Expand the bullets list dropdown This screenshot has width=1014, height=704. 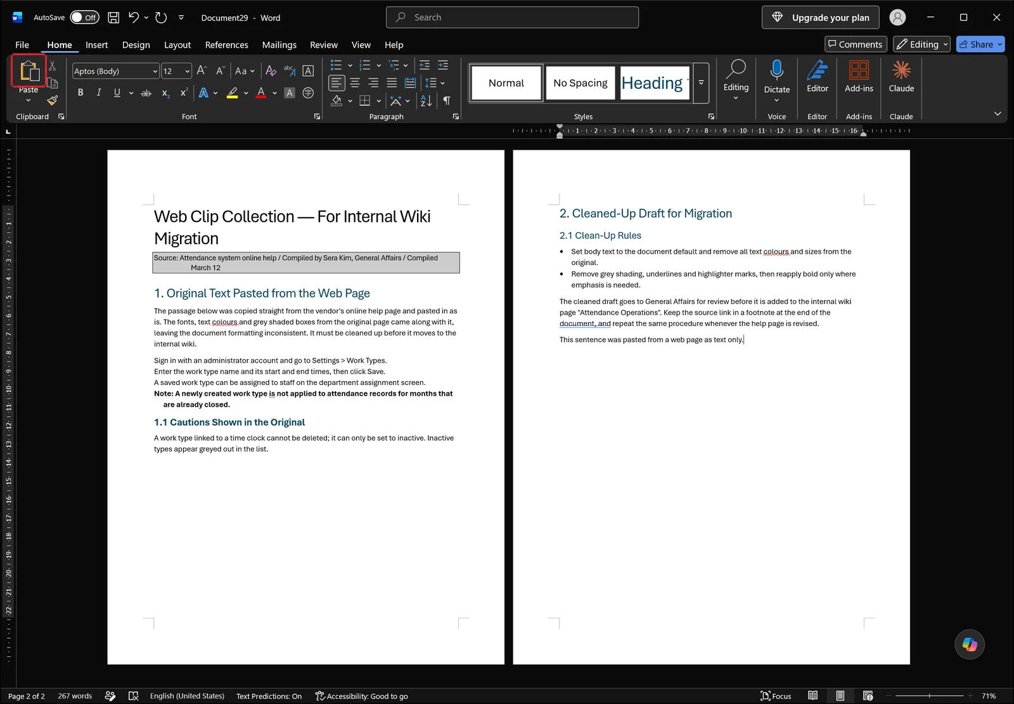coord(350,65)
